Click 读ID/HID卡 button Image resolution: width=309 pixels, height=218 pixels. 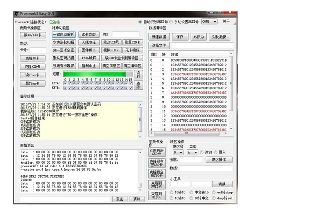(33, 35)
